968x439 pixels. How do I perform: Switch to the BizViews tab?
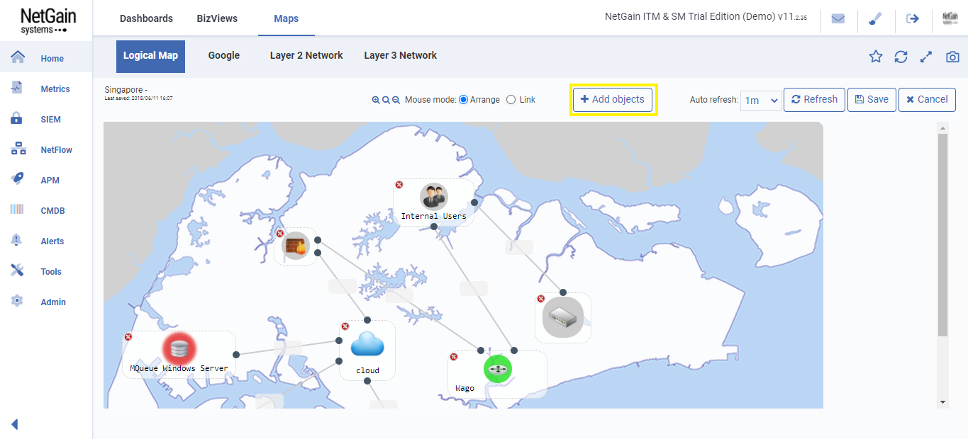217,18
